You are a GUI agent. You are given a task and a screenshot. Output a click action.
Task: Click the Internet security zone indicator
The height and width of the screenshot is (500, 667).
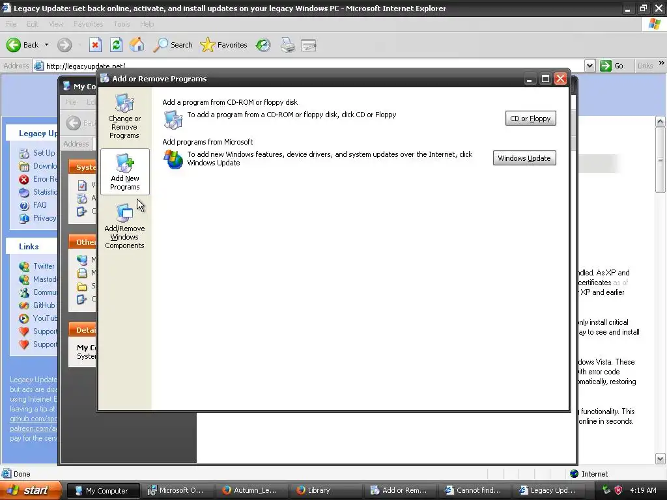click(589, 474)
